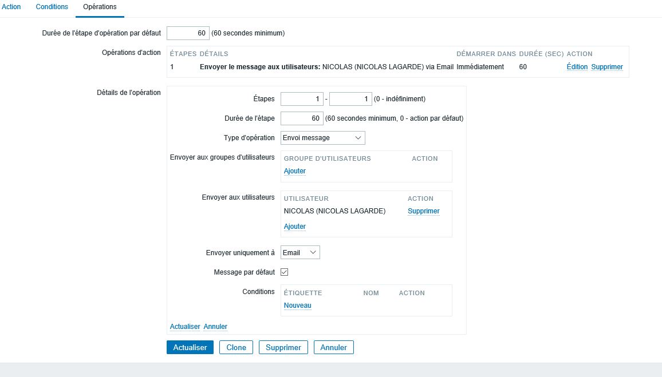Click the bottom Supprimer button

click(x=283, y=347)
